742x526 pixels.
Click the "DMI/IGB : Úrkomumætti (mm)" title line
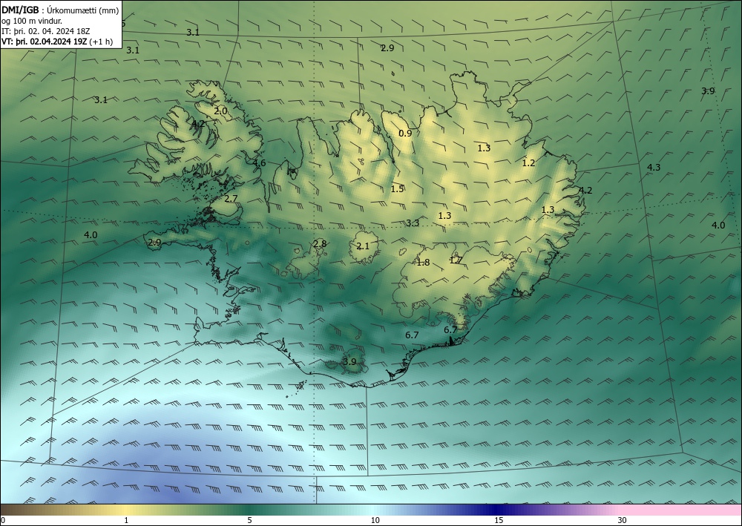point(60,9)
